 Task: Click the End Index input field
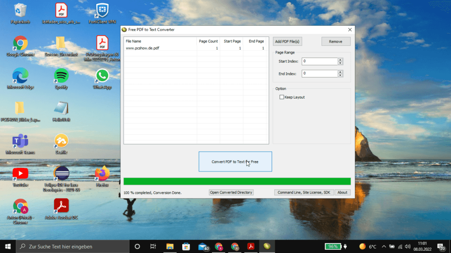point(320,73)
